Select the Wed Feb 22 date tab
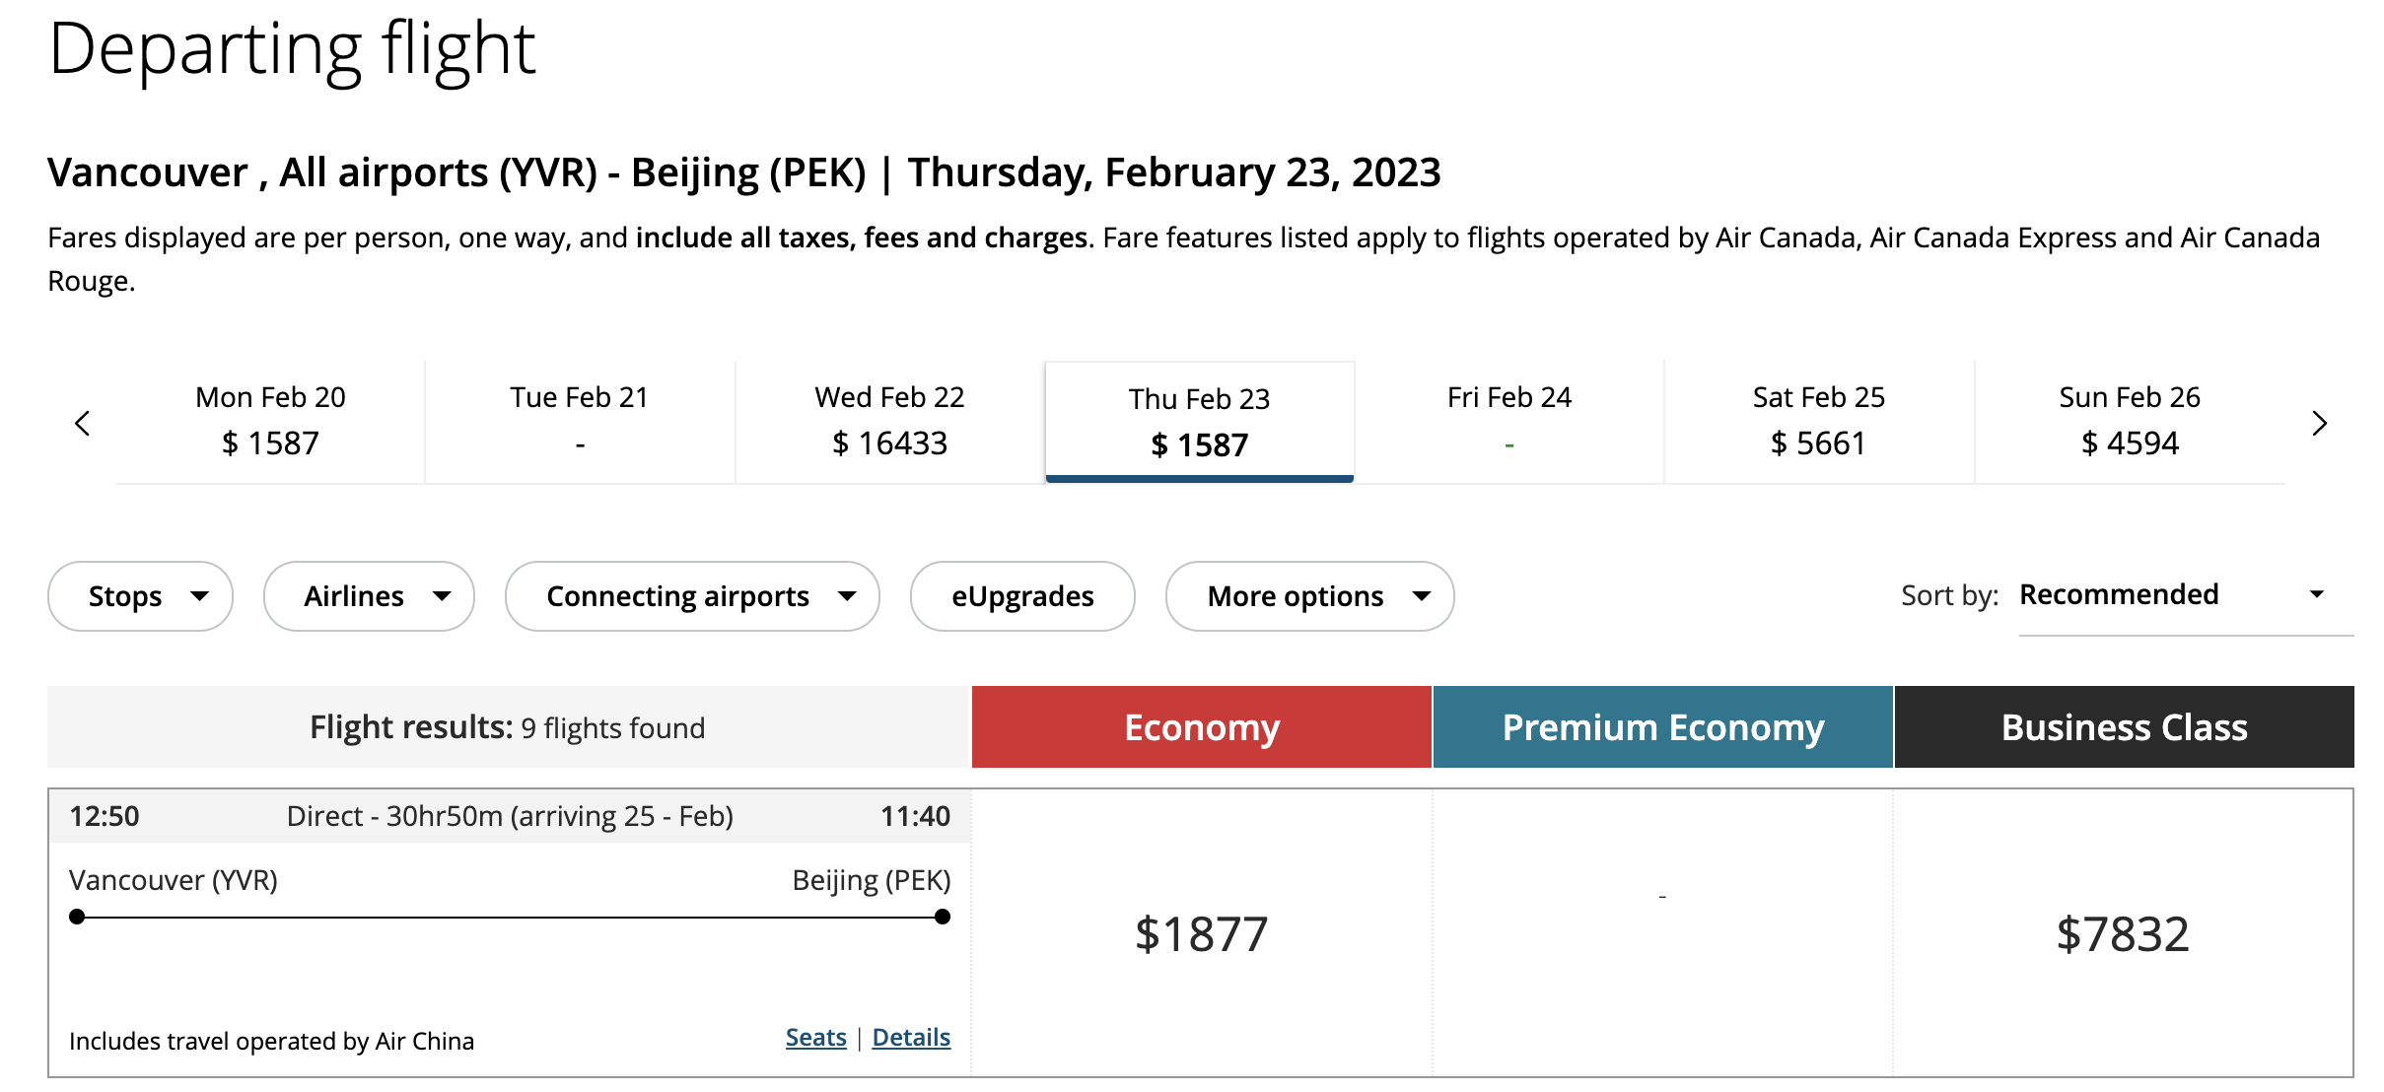The width and height of the screenshot is (2384, 1092). click(889, 422)
